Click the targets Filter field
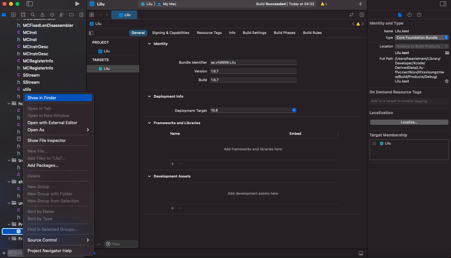This screenshot has width=451, height=258. [x=121, y=244]
